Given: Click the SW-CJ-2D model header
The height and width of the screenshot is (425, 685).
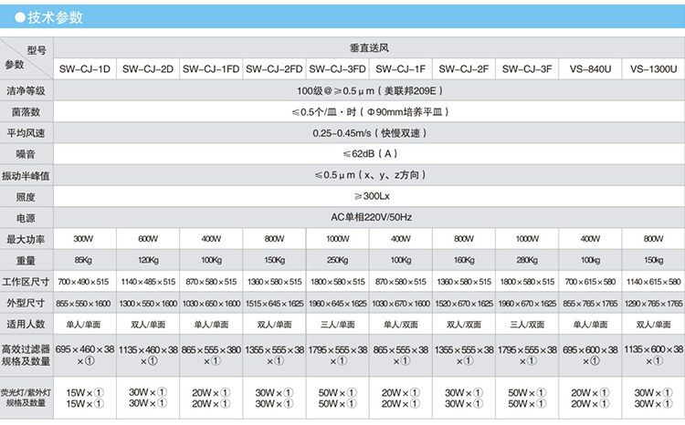Looking at the screenshot, I should [148, 69].
